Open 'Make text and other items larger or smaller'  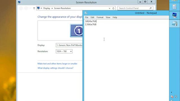(x=57, y=64)
